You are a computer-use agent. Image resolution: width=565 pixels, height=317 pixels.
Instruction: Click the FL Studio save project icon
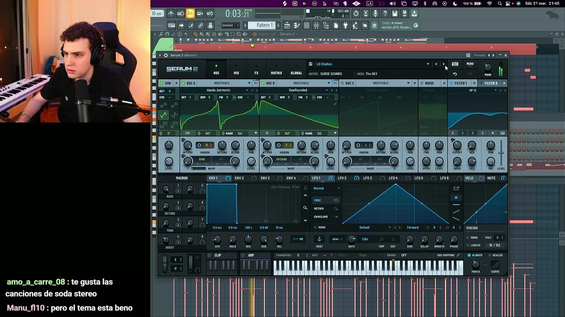[x=395, y=14]
